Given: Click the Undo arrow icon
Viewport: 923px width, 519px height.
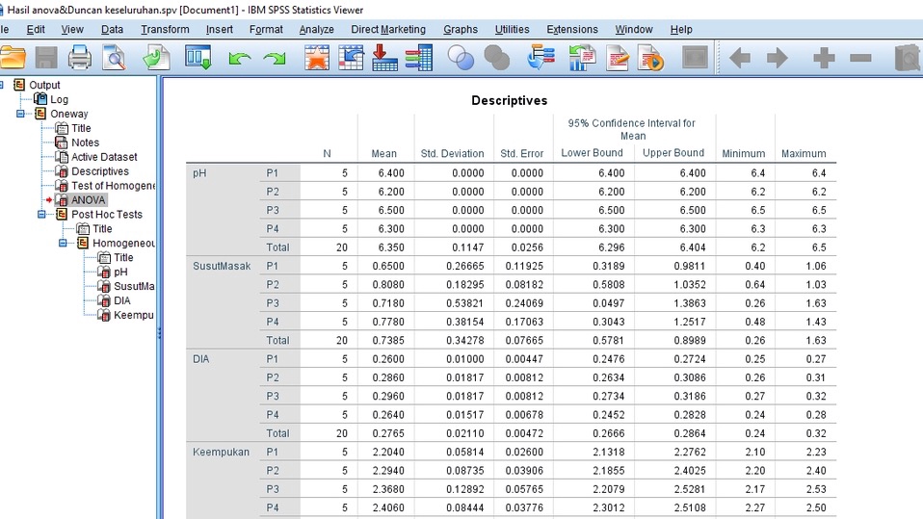Looking at the screenshot, I should (240, 60).
